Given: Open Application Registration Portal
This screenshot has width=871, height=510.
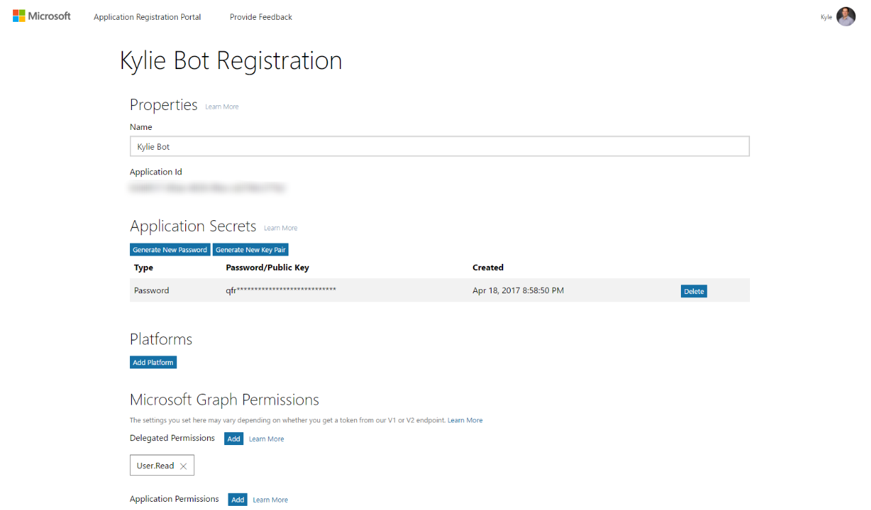Looking at the screenshot, I should (x=147, y=17).
